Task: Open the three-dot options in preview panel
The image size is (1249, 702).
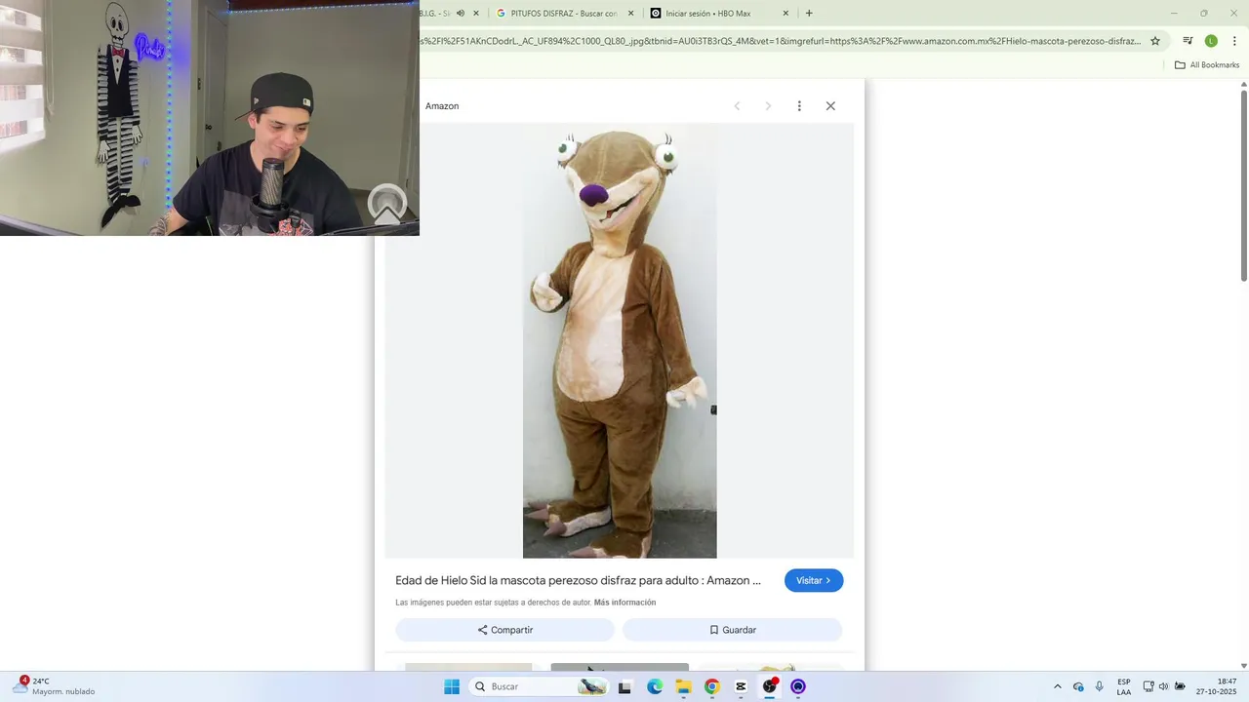Action: 799,106
